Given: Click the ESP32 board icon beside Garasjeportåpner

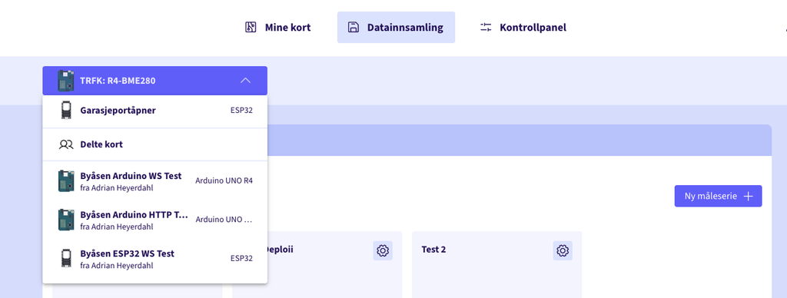Looking at the screenshot, I should click(66, 111).
